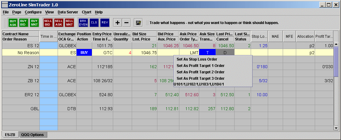Viewport: 341px width, 140px height.
Task: Click the Bid Price column header
Action: tap(168, 34)
